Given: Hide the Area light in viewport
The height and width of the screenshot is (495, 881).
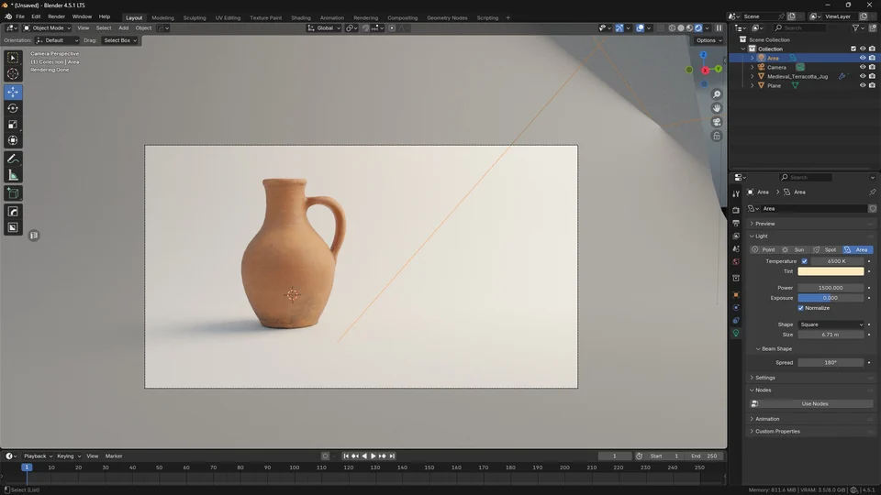Looking at the screenshot, I should point(863,58).
